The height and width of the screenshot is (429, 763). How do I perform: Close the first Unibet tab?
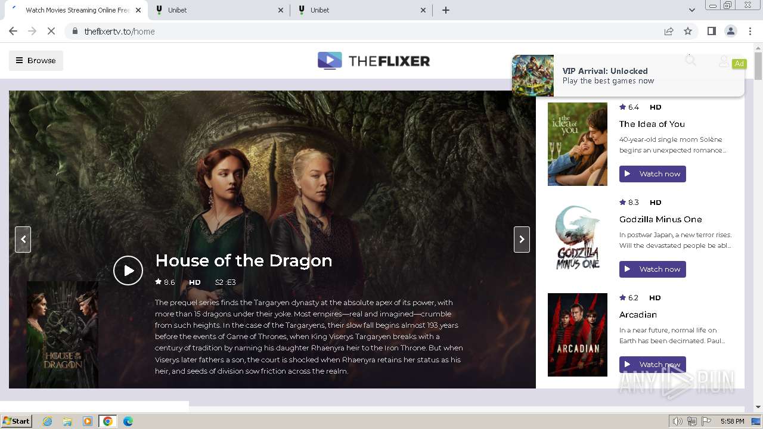click(281, 10)
